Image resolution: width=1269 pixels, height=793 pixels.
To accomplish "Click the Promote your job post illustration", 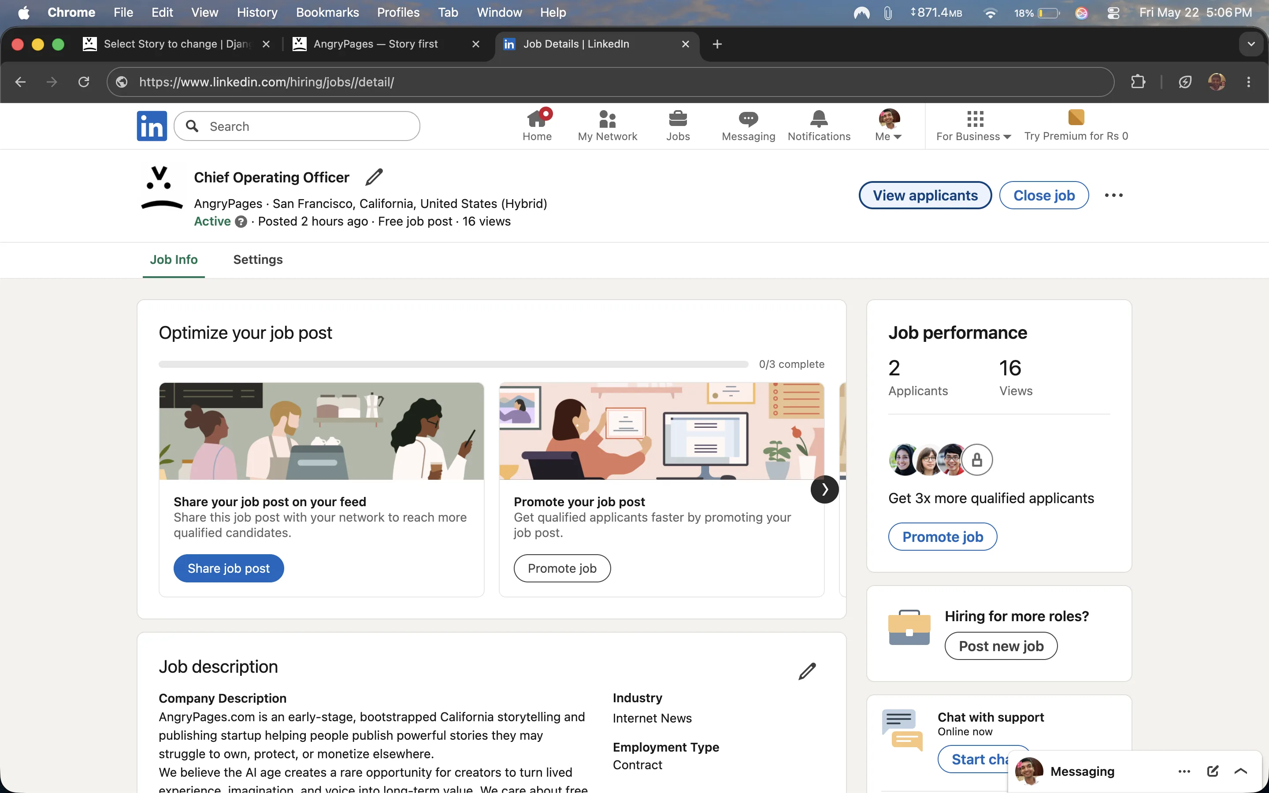I will (x=661, y=430).
